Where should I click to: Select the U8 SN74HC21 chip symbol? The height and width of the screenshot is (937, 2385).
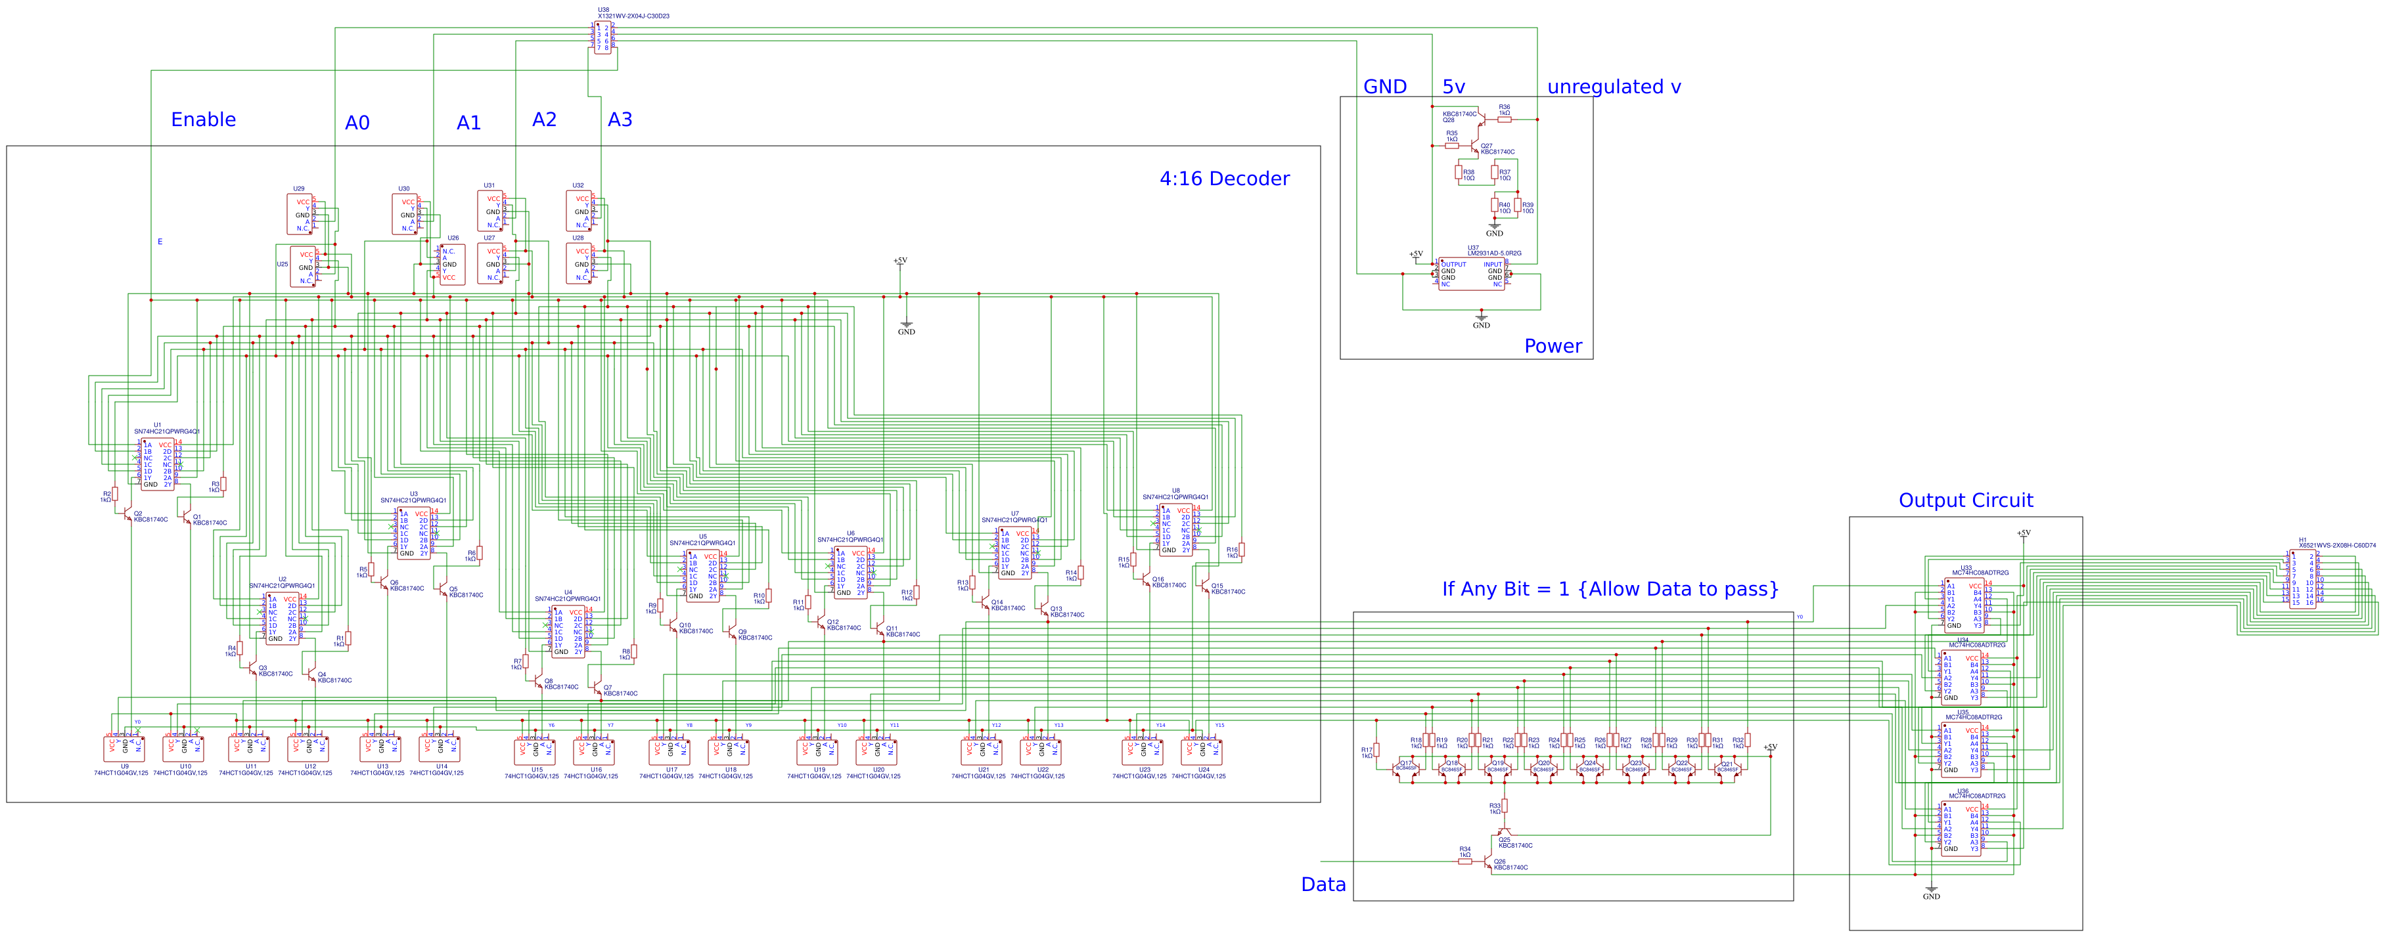tap(1175, 530)
